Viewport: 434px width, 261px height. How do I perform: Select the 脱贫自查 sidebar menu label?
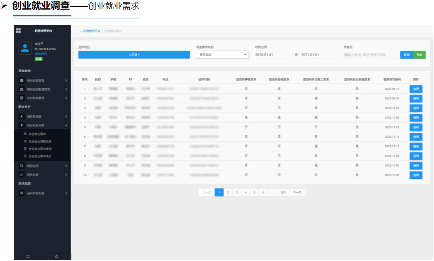pos(33,175)
